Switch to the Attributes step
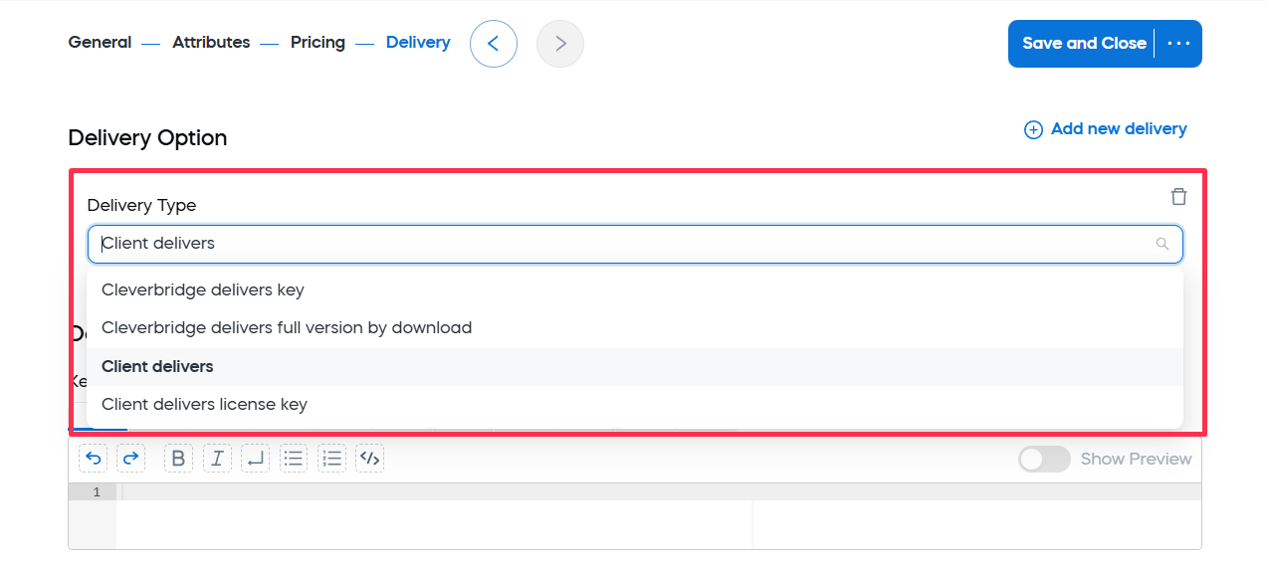 click(x=211, y=43)
